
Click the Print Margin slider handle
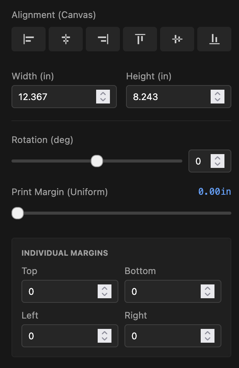click(x=18, y=213)
